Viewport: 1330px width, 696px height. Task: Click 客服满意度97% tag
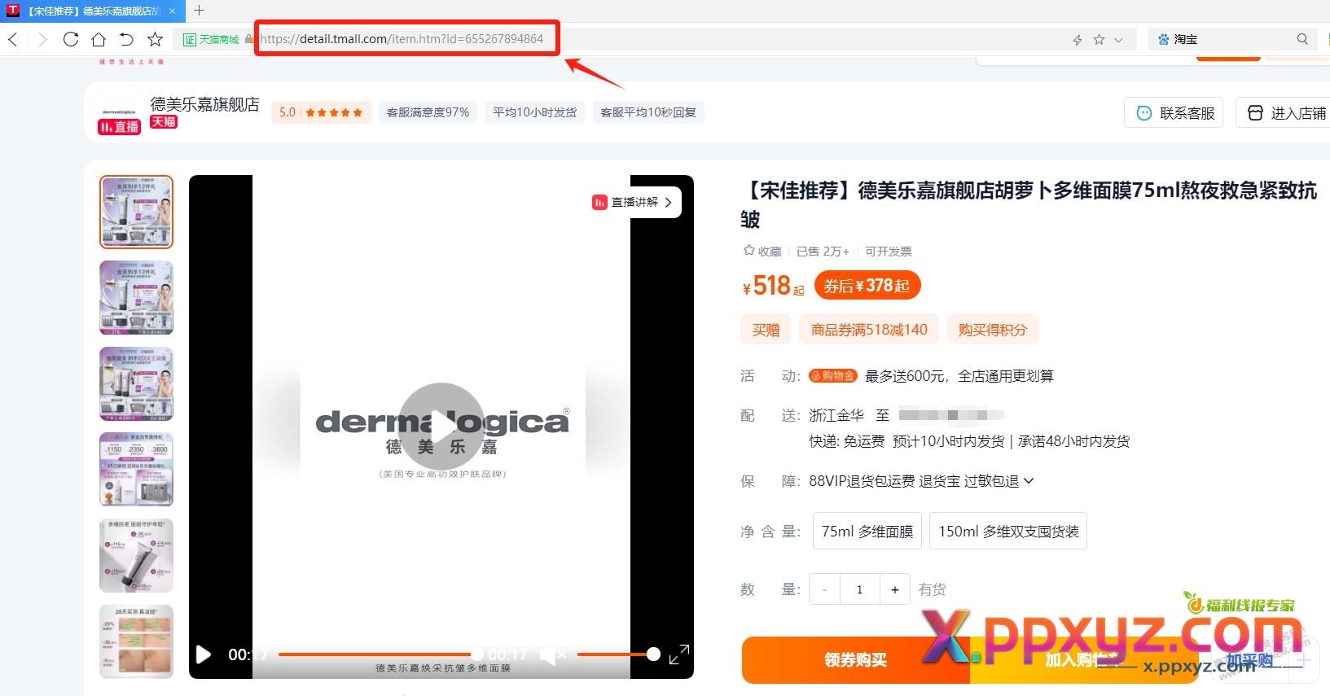(x=428, y=112)
